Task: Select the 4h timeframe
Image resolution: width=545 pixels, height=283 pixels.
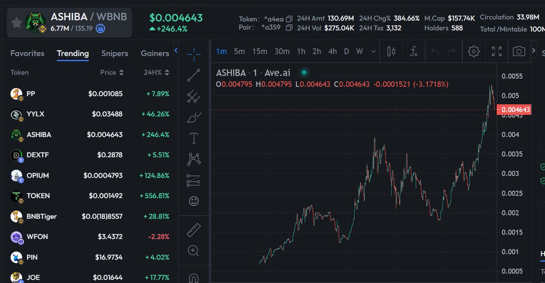Action: (332, 51)
